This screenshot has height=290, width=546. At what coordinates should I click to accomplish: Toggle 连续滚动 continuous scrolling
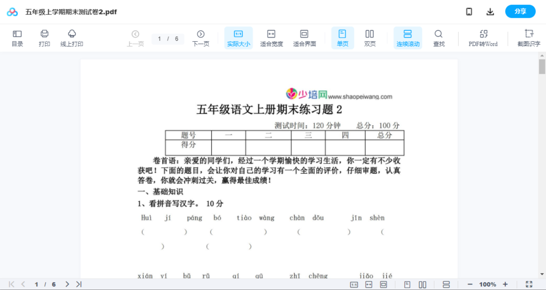pos(408,38)
